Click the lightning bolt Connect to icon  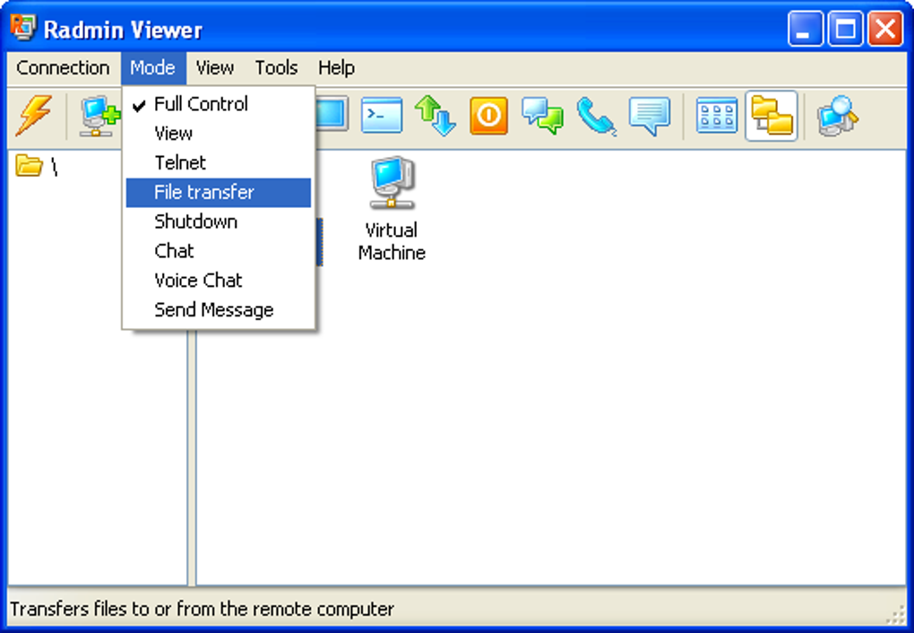pos(34,115)
